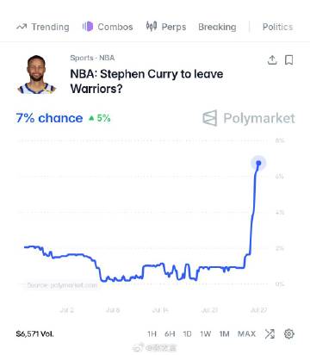This screenshot has width=310, height=355.
Task: Click Stephen Curry's profile thumbnail
Action: 36,74
